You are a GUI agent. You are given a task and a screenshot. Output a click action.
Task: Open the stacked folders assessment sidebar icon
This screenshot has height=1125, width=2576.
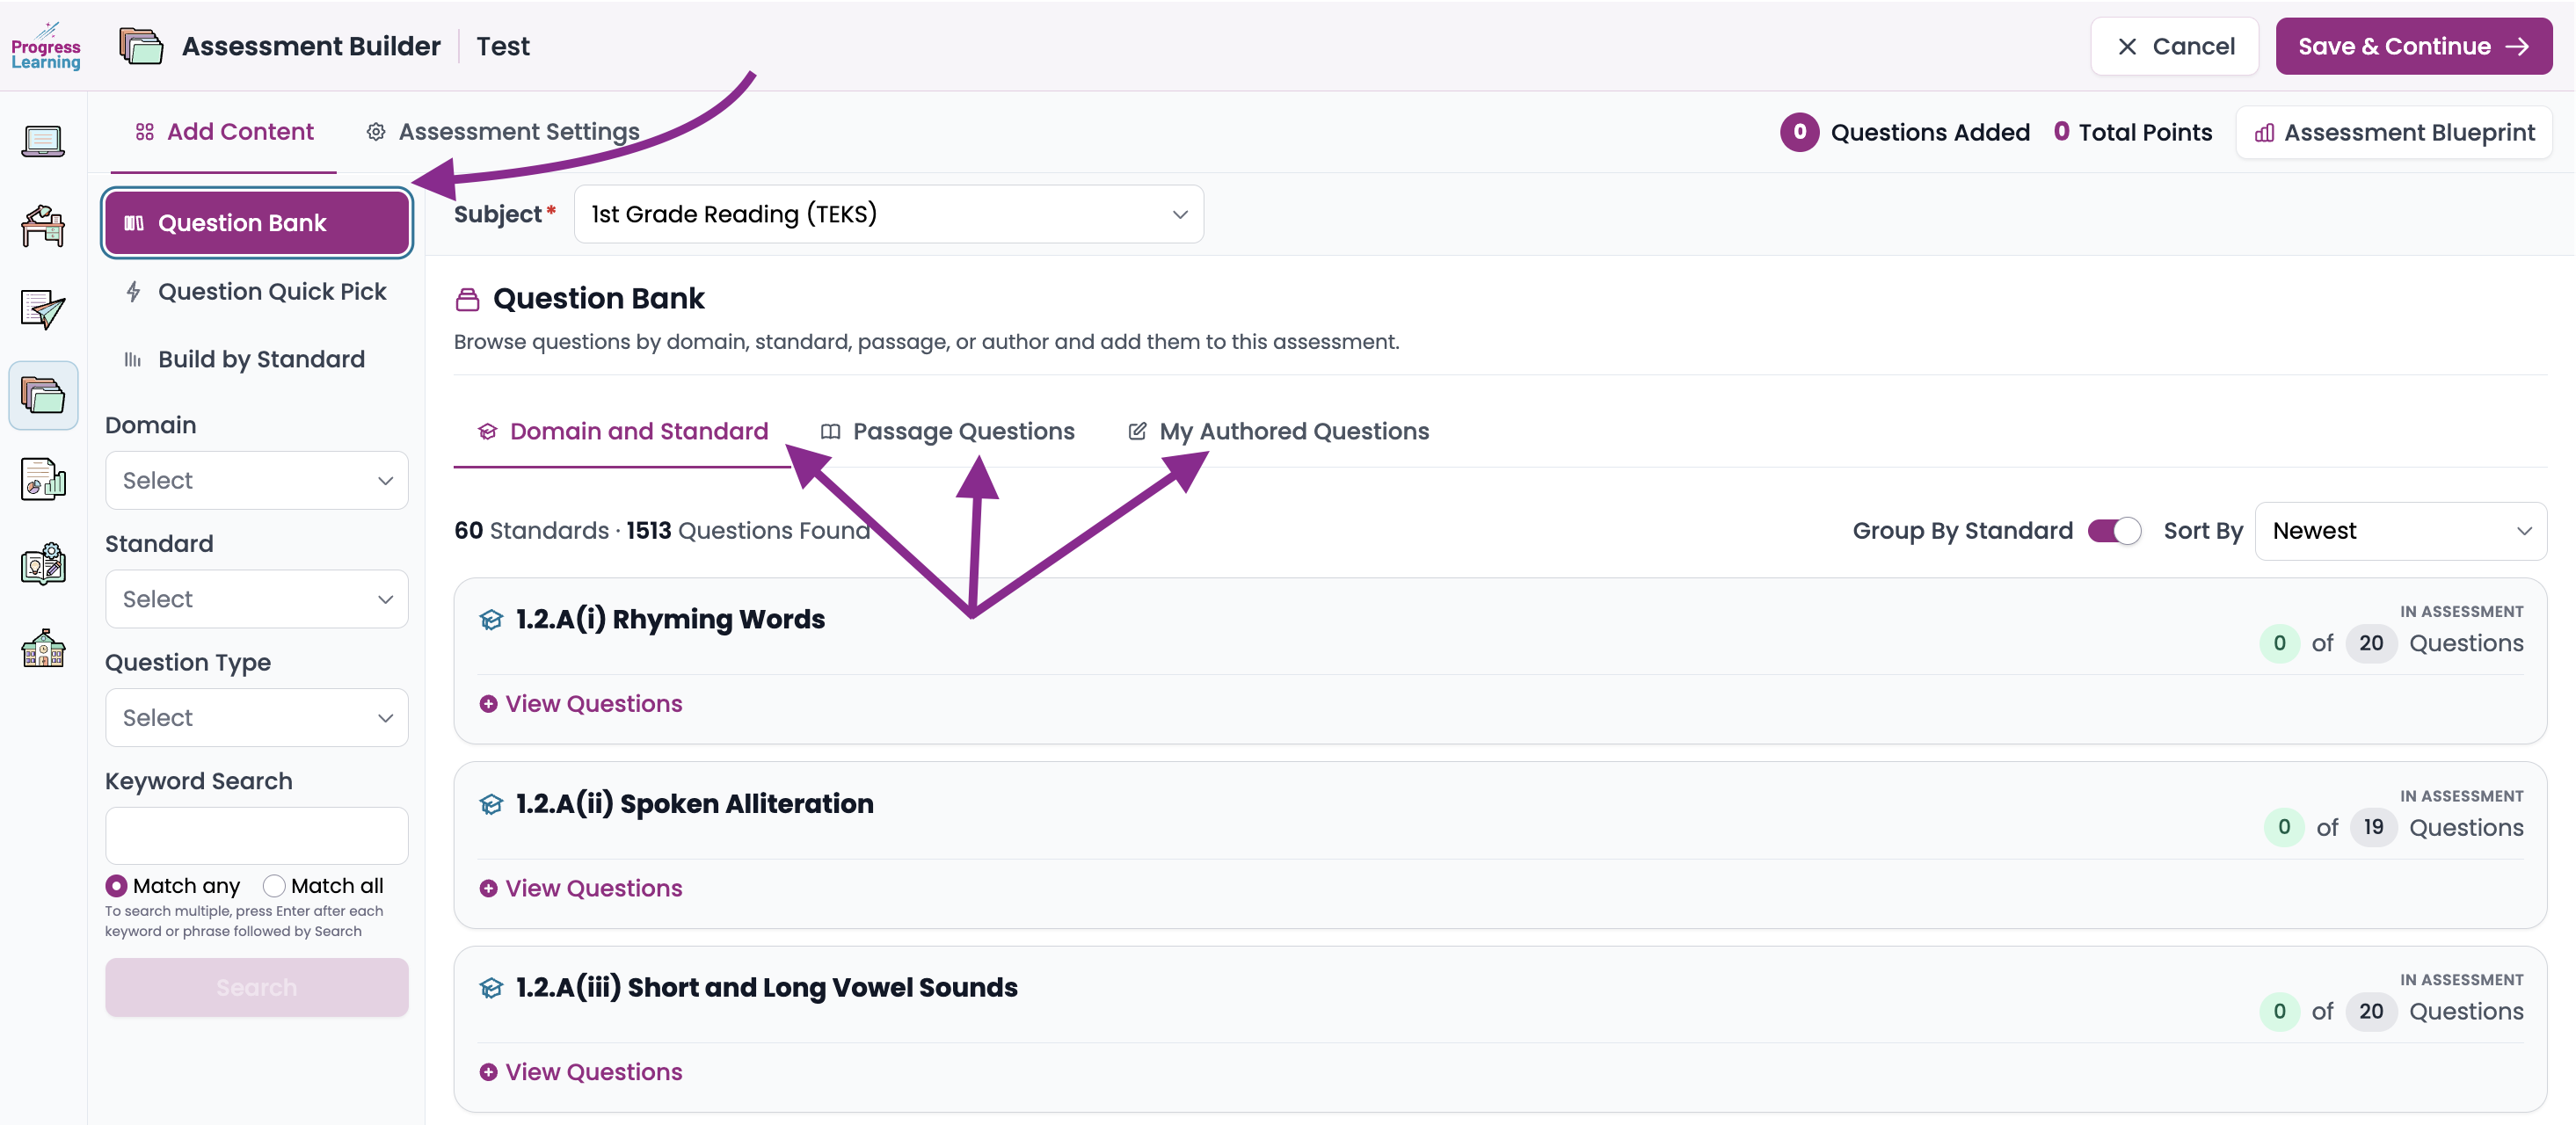pyautogui.click(x=43, y=395)
